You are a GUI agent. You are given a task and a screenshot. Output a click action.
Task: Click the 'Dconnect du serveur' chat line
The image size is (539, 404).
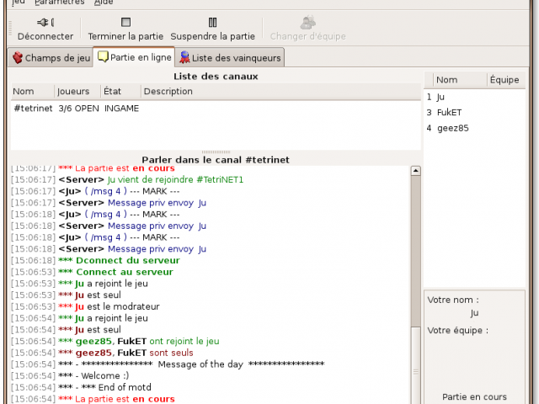click(95, 260)
